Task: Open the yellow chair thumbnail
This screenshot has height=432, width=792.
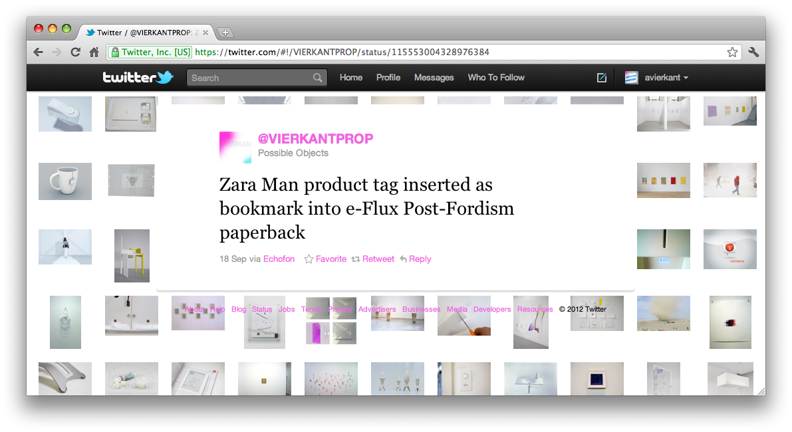Action: click(x=132, y=256)
